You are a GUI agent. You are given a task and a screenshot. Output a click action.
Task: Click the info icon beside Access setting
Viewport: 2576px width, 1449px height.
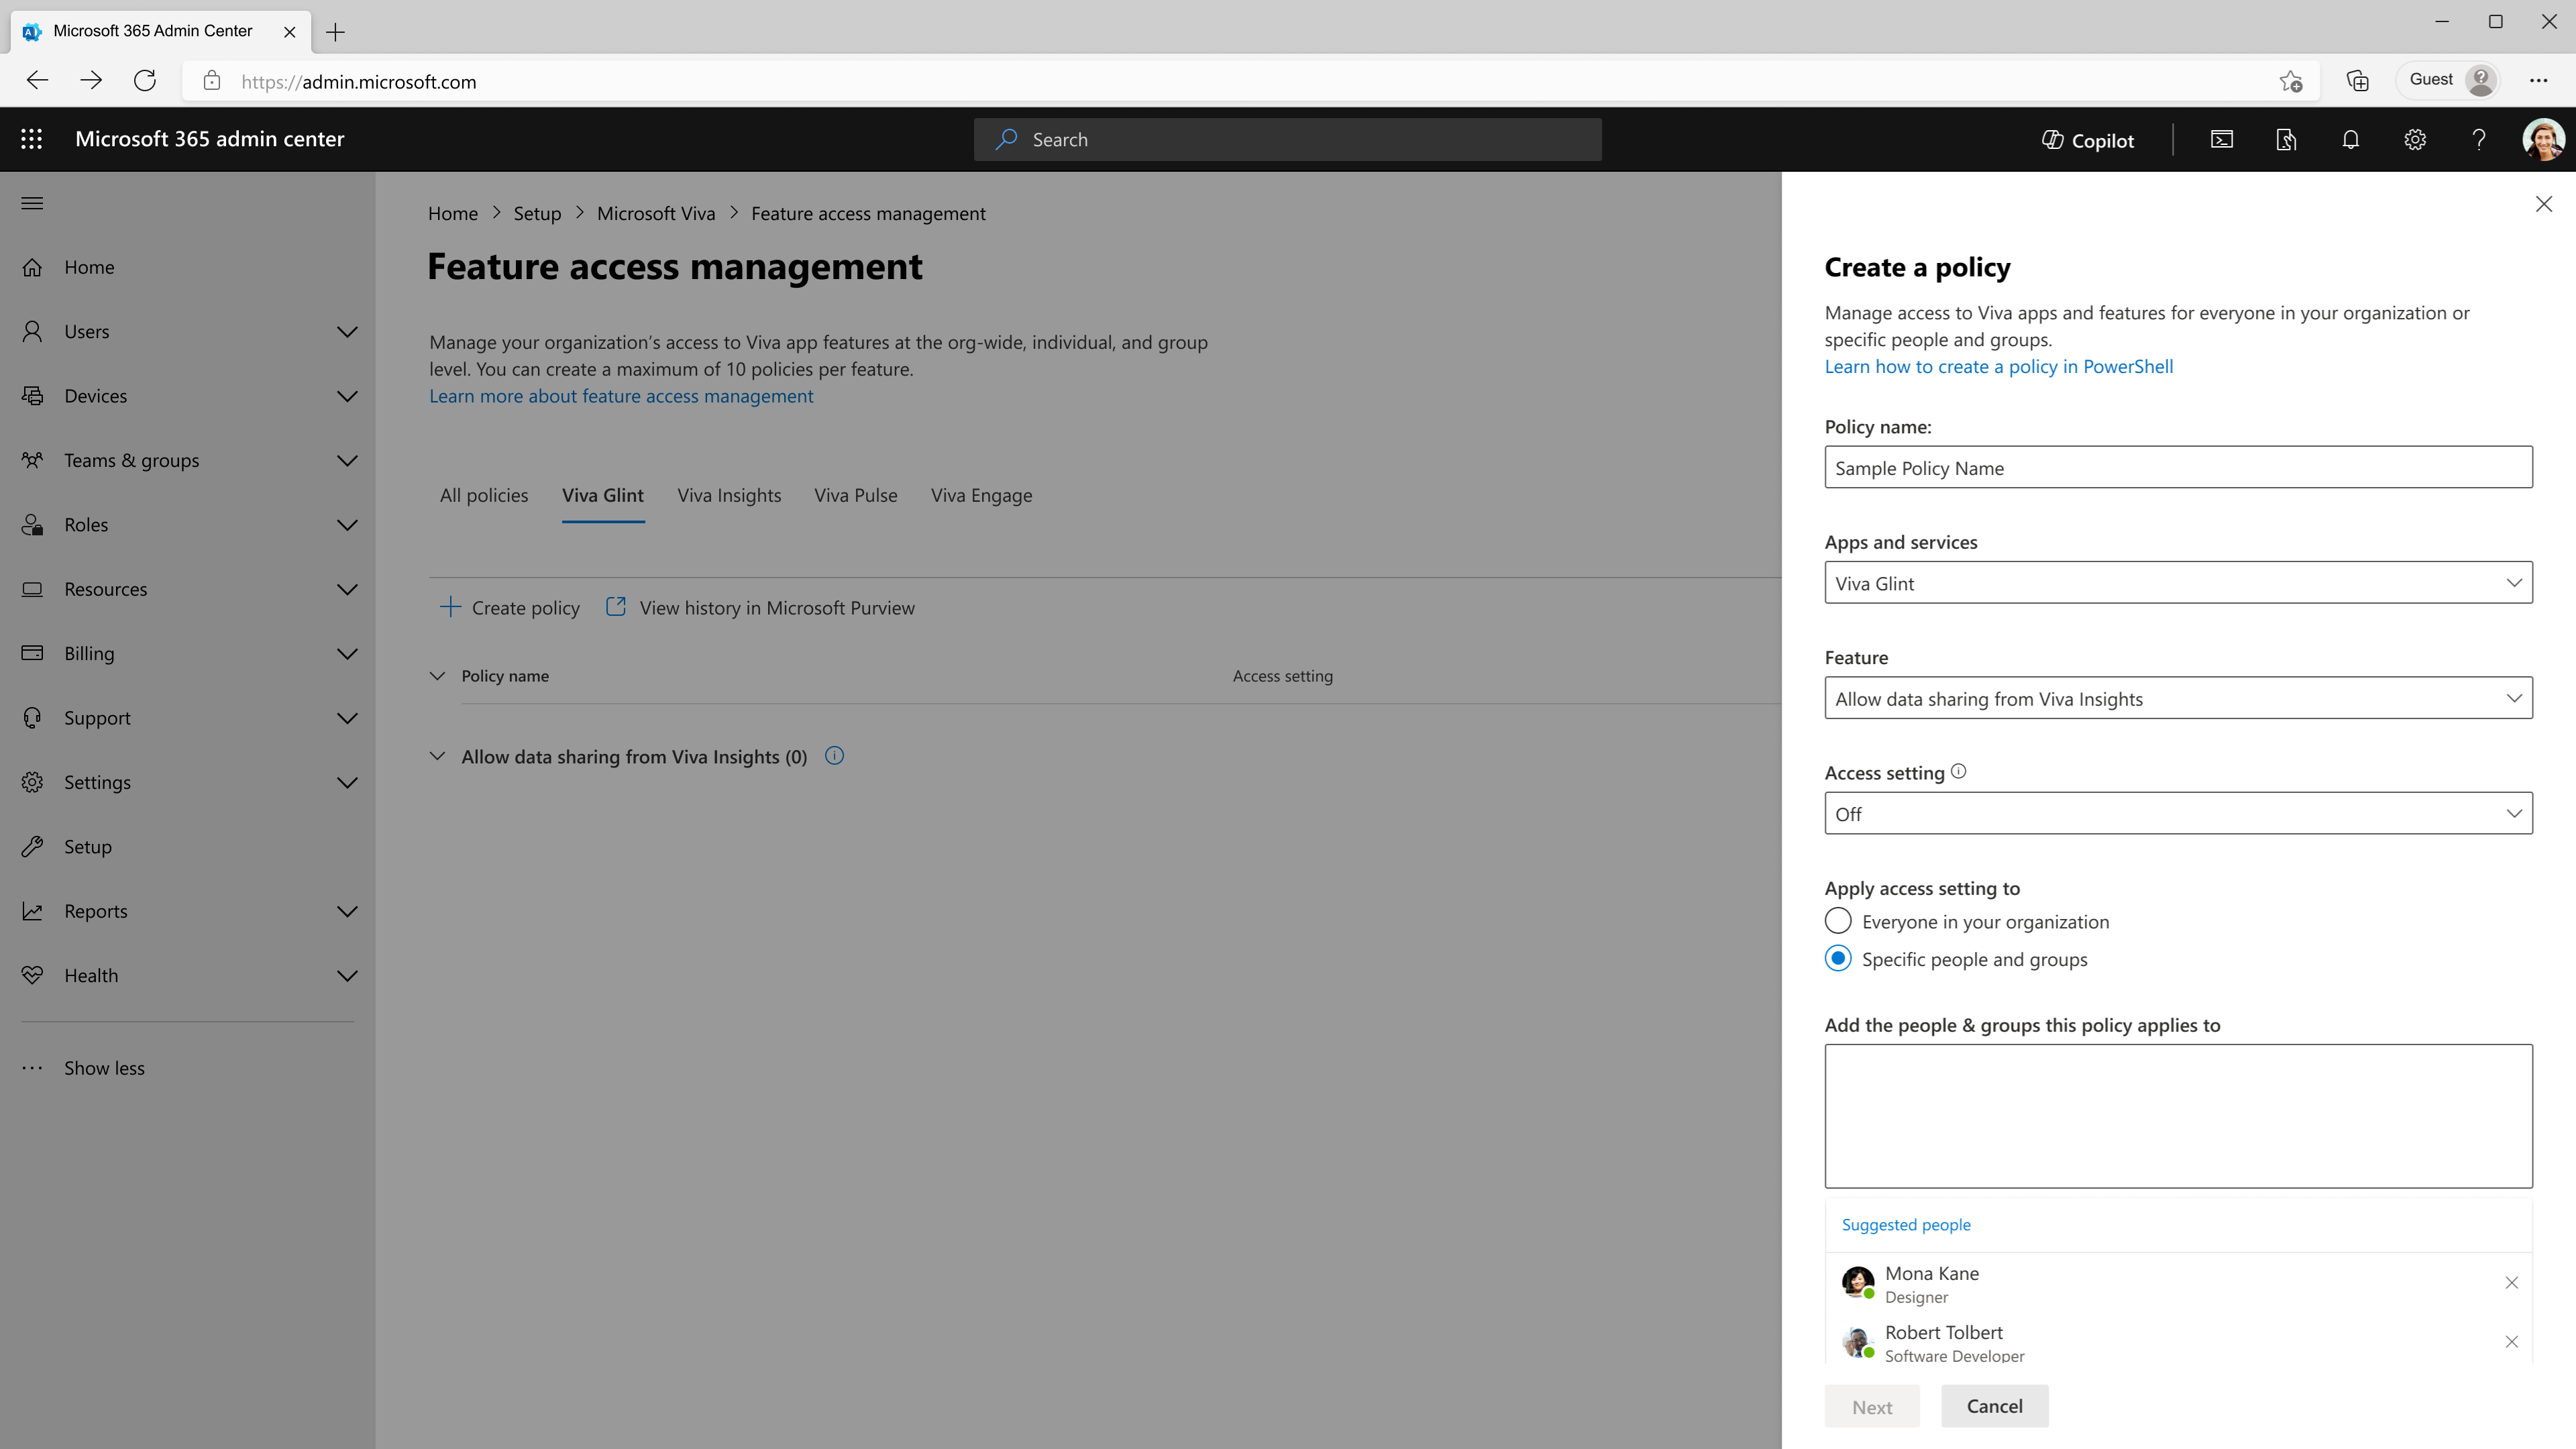[1958, 771]
